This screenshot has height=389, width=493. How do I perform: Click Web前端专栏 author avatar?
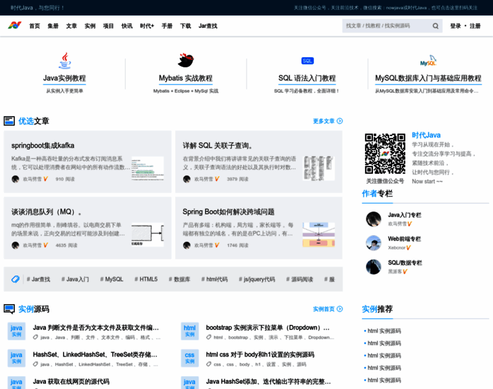click(x=374, y=243)
